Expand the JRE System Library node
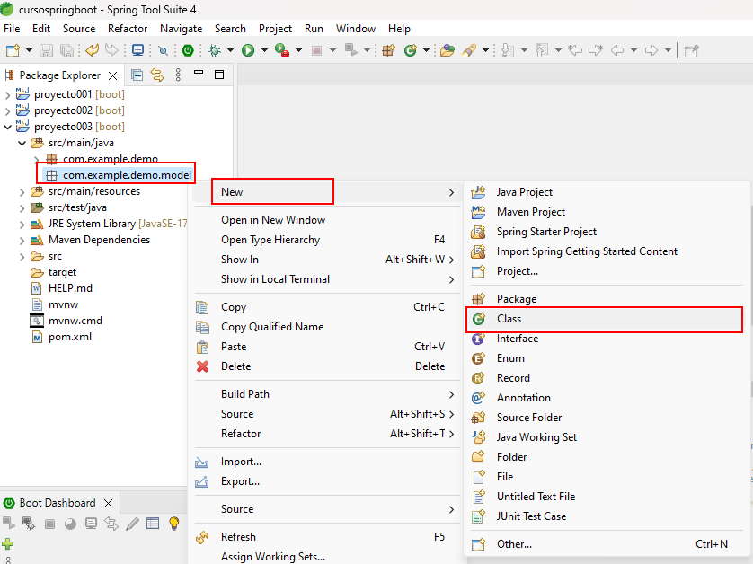 22,225
